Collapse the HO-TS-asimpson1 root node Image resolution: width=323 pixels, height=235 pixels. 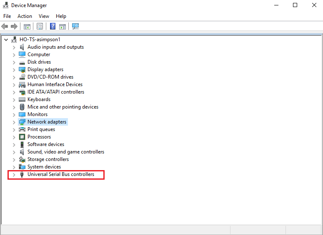[x=6, y=40]
